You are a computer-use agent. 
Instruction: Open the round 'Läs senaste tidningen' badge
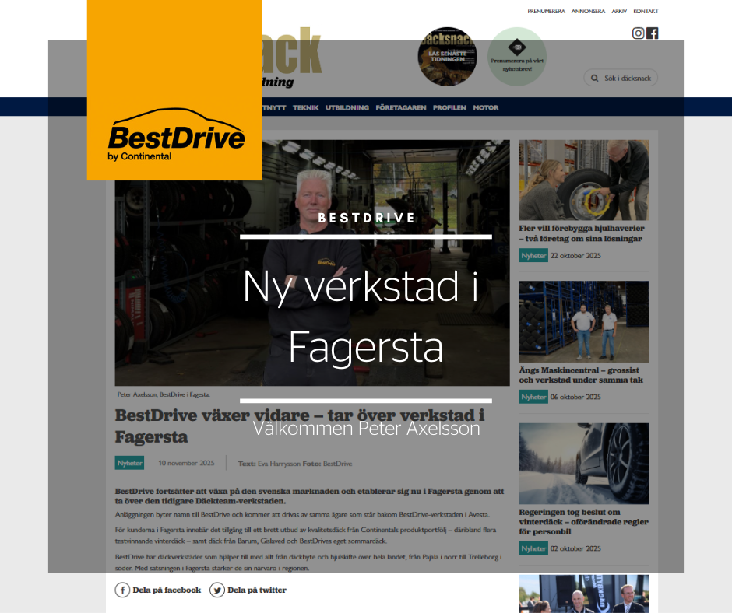(x=447, y=56)
